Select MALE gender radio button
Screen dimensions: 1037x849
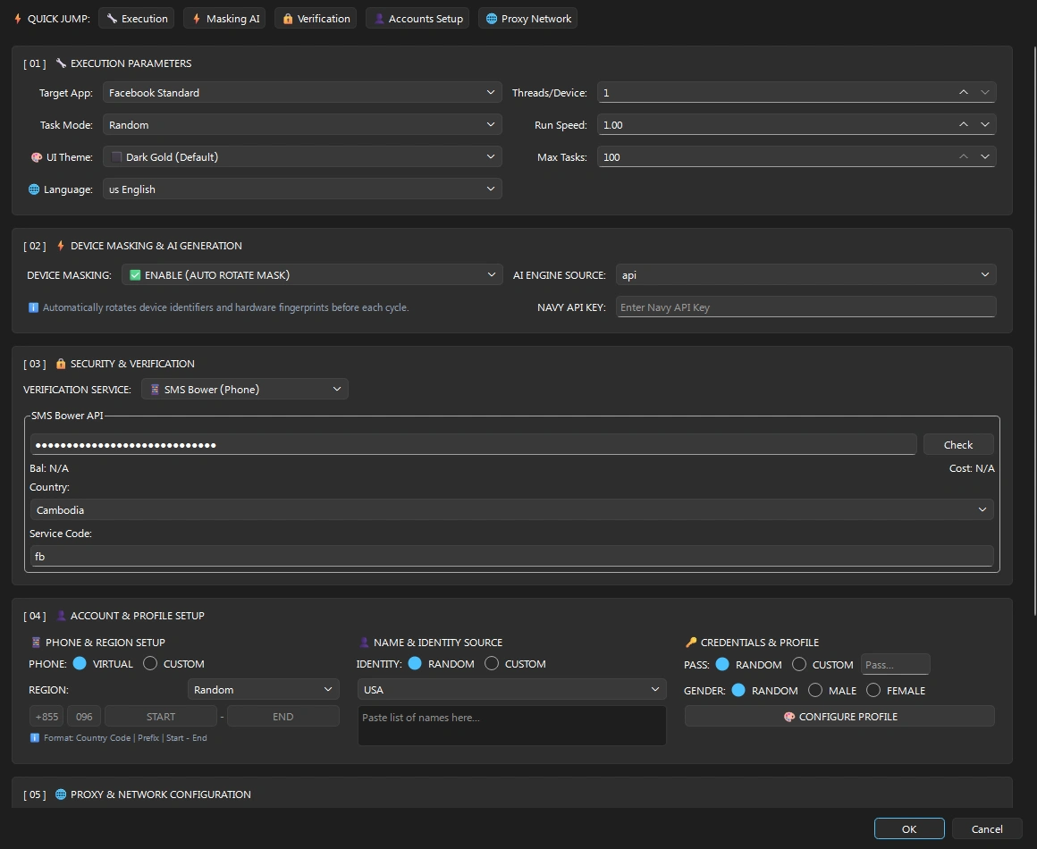tap(815, 690)
